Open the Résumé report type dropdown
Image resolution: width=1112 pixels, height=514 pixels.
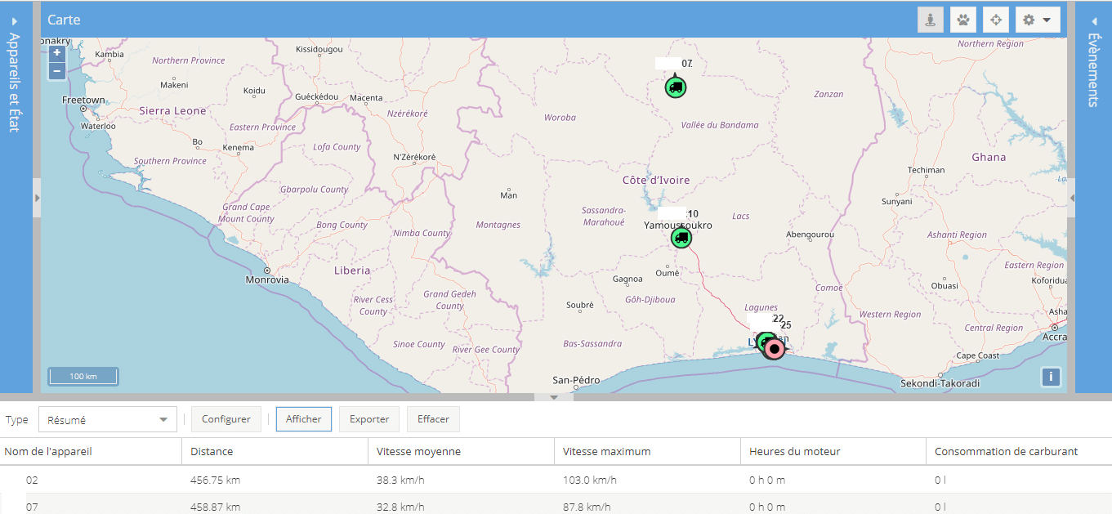107,418
